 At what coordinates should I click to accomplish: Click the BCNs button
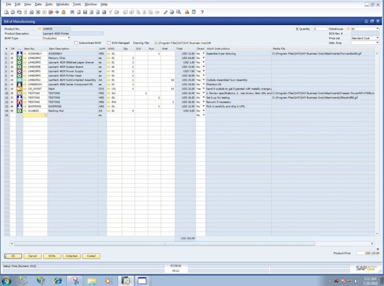coord(52,255)
